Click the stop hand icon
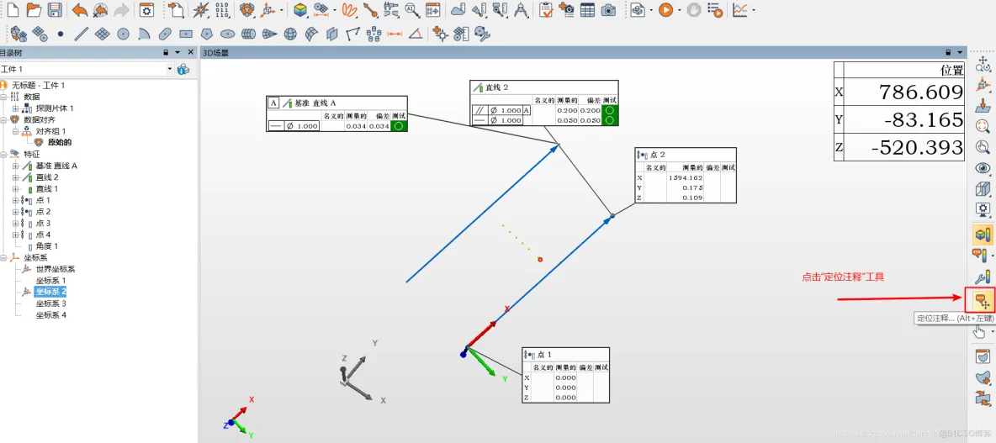 click(694, 9)
